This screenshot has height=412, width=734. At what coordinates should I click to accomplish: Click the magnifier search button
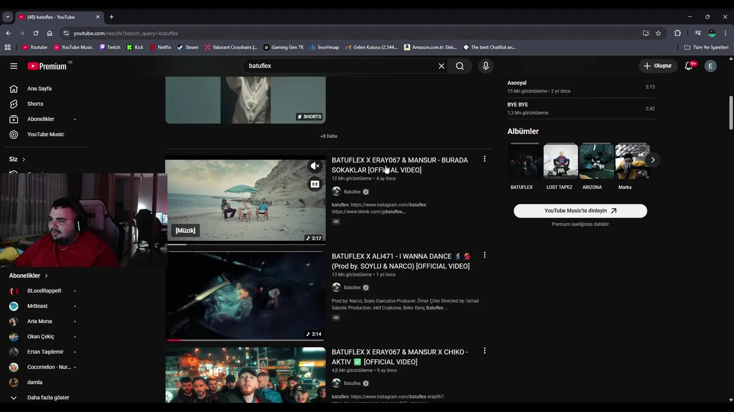coord(460,66)
